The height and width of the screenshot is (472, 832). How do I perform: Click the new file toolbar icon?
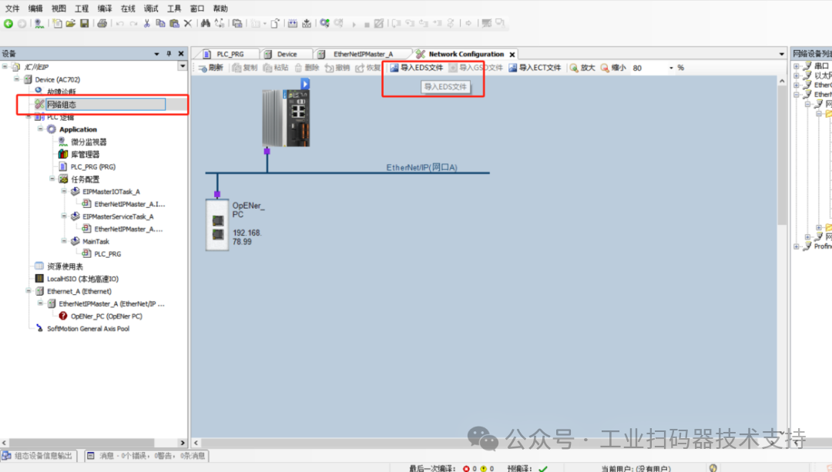[57, 23]
